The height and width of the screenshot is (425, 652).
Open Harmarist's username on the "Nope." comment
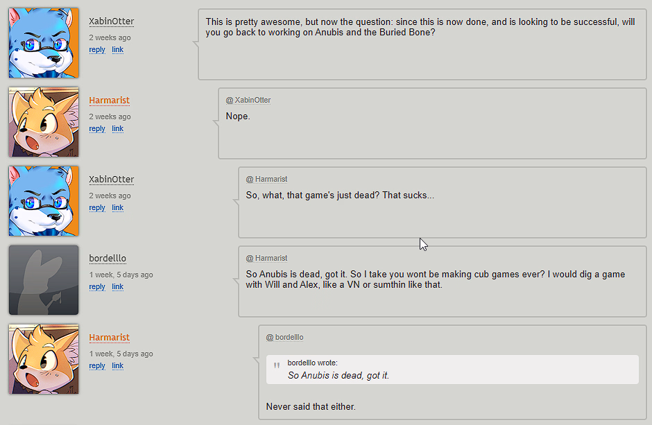[x=110, y=101]
